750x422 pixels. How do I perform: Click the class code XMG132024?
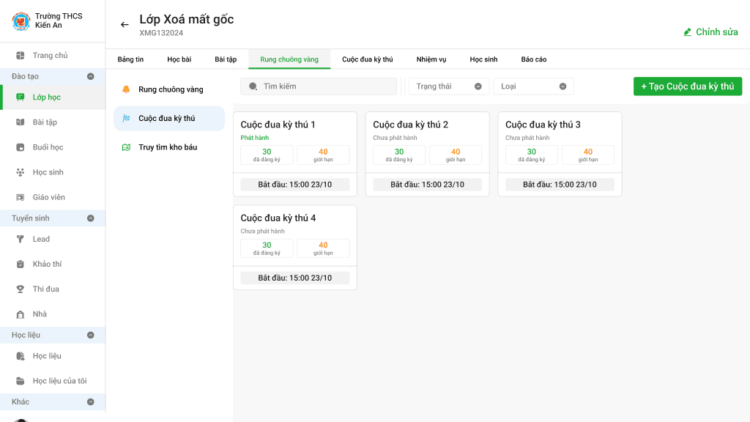click(161, 33)
